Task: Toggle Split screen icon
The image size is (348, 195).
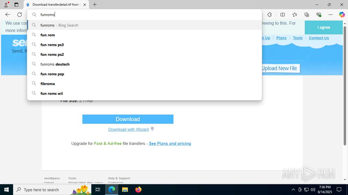Action: [x=282, y=15]
